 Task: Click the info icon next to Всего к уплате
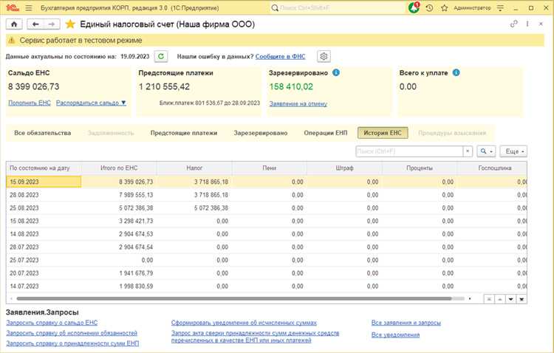(x=456, y=73)
